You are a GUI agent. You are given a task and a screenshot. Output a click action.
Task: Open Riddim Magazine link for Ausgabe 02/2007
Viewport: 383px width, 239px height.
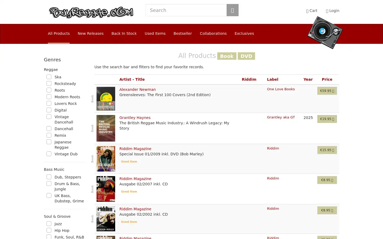pos(135,179)
